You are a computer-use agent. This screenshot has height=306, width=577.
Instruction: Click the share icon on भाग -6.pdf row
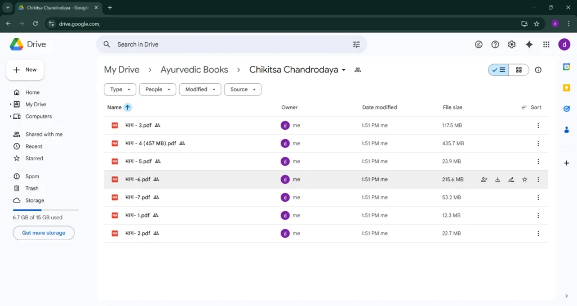tap(484, 179)
